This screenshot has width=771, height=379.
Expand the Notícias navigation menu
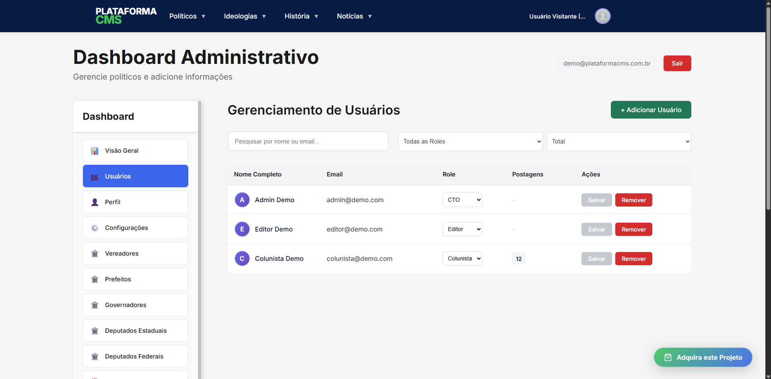(x=354, y=16)
